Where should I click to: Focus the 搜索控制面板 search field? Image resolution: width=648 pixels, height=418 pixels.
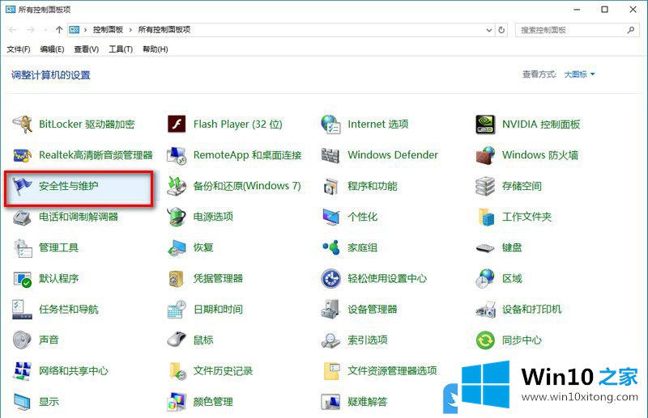pyautogui.click(x=578, y=30)
